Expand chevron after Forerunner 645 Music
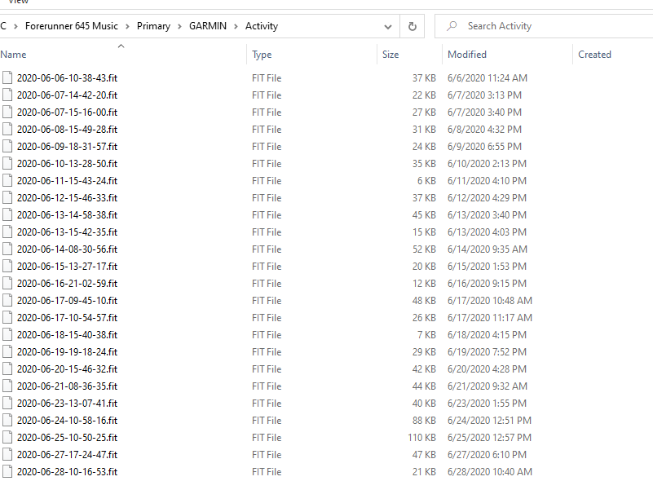The width and height of the screenshot is (653, 481). (129, 26)
